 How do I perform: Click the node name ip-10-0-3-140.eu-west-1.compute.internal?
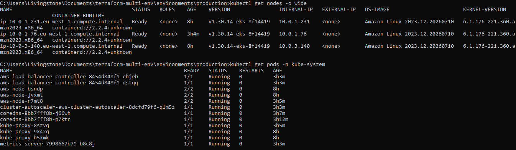pos(61,46)
